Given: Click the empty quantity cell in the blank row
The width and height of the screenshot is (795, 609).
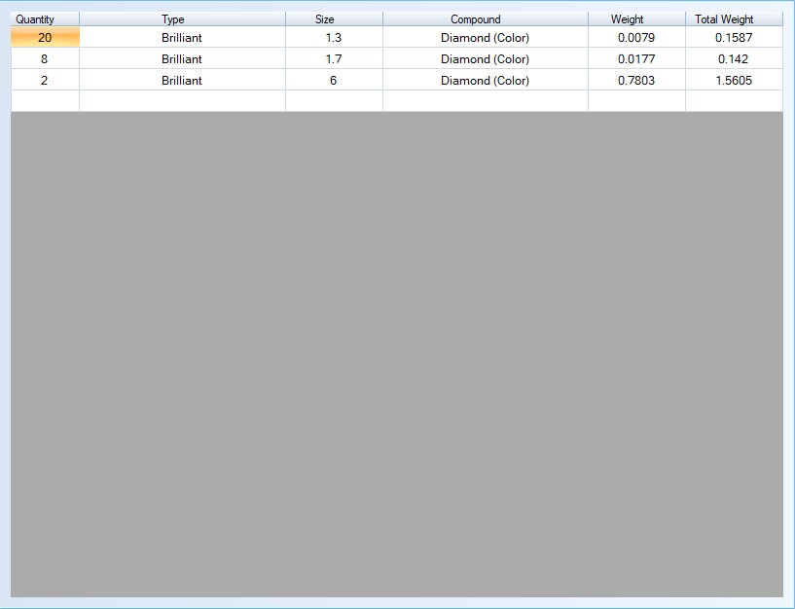Looking at the screenshot, I should pos(45,101).
